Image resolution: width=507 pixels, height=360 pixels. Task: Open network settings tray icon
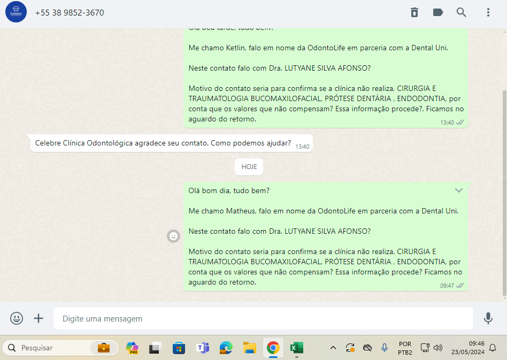point(425,348)
